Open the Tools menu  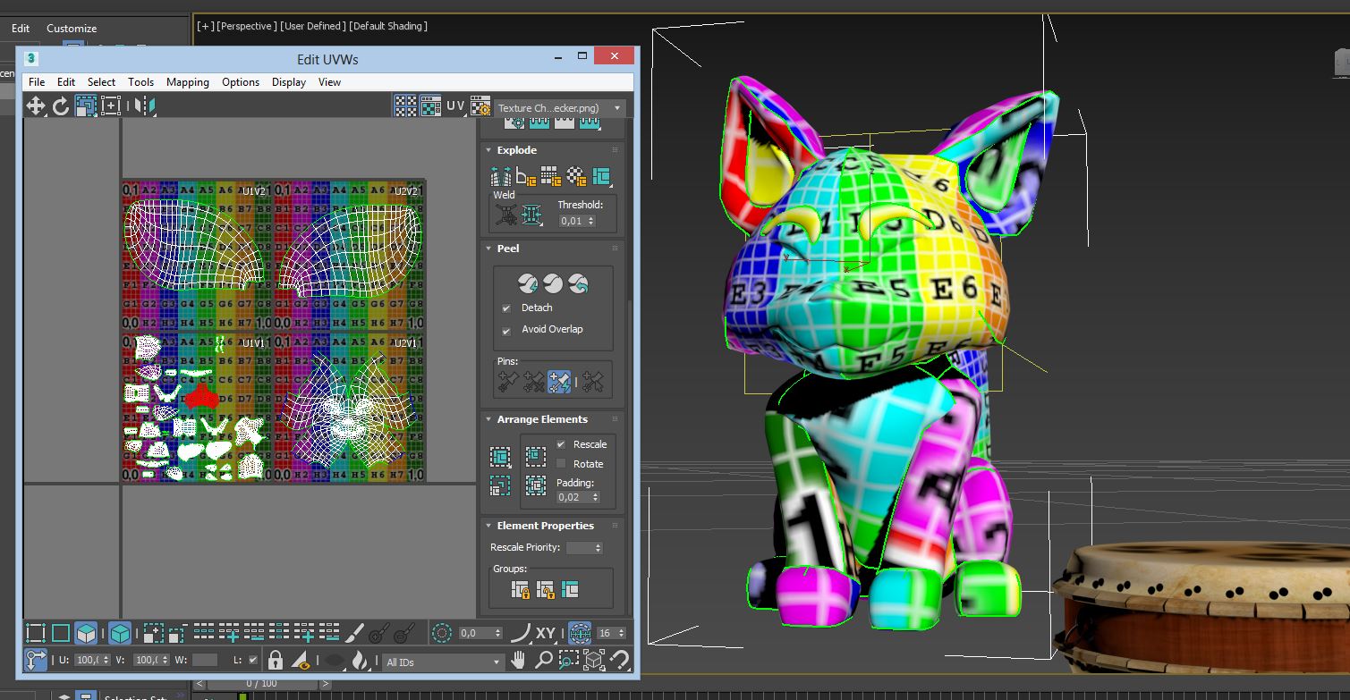point(140,82)
